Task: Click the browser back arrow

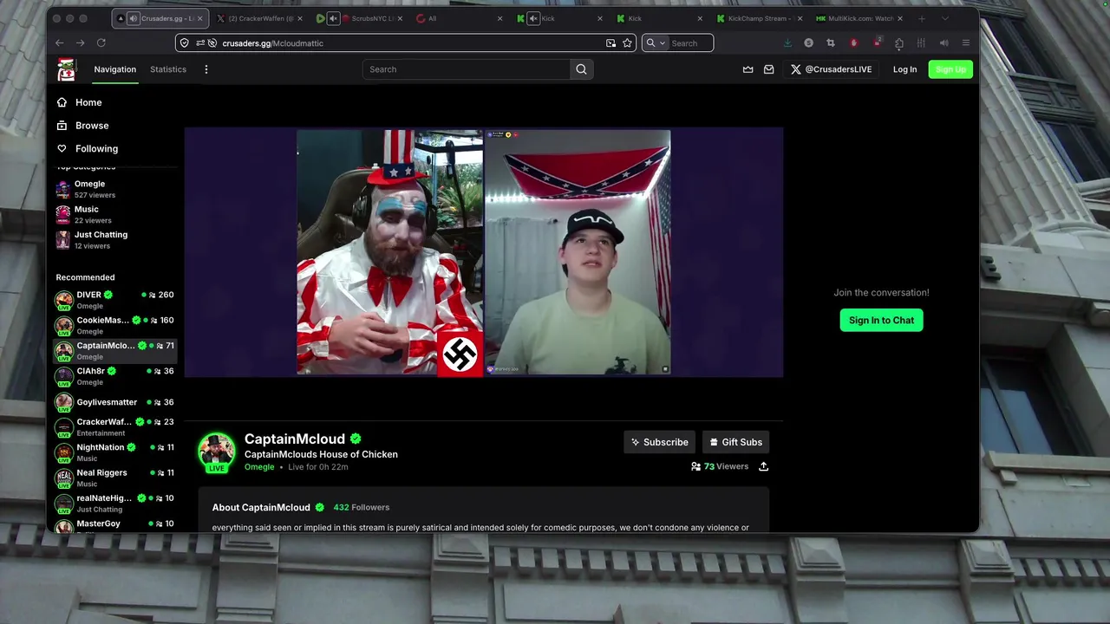Action: pyautogui.click(x=59, y=42)
